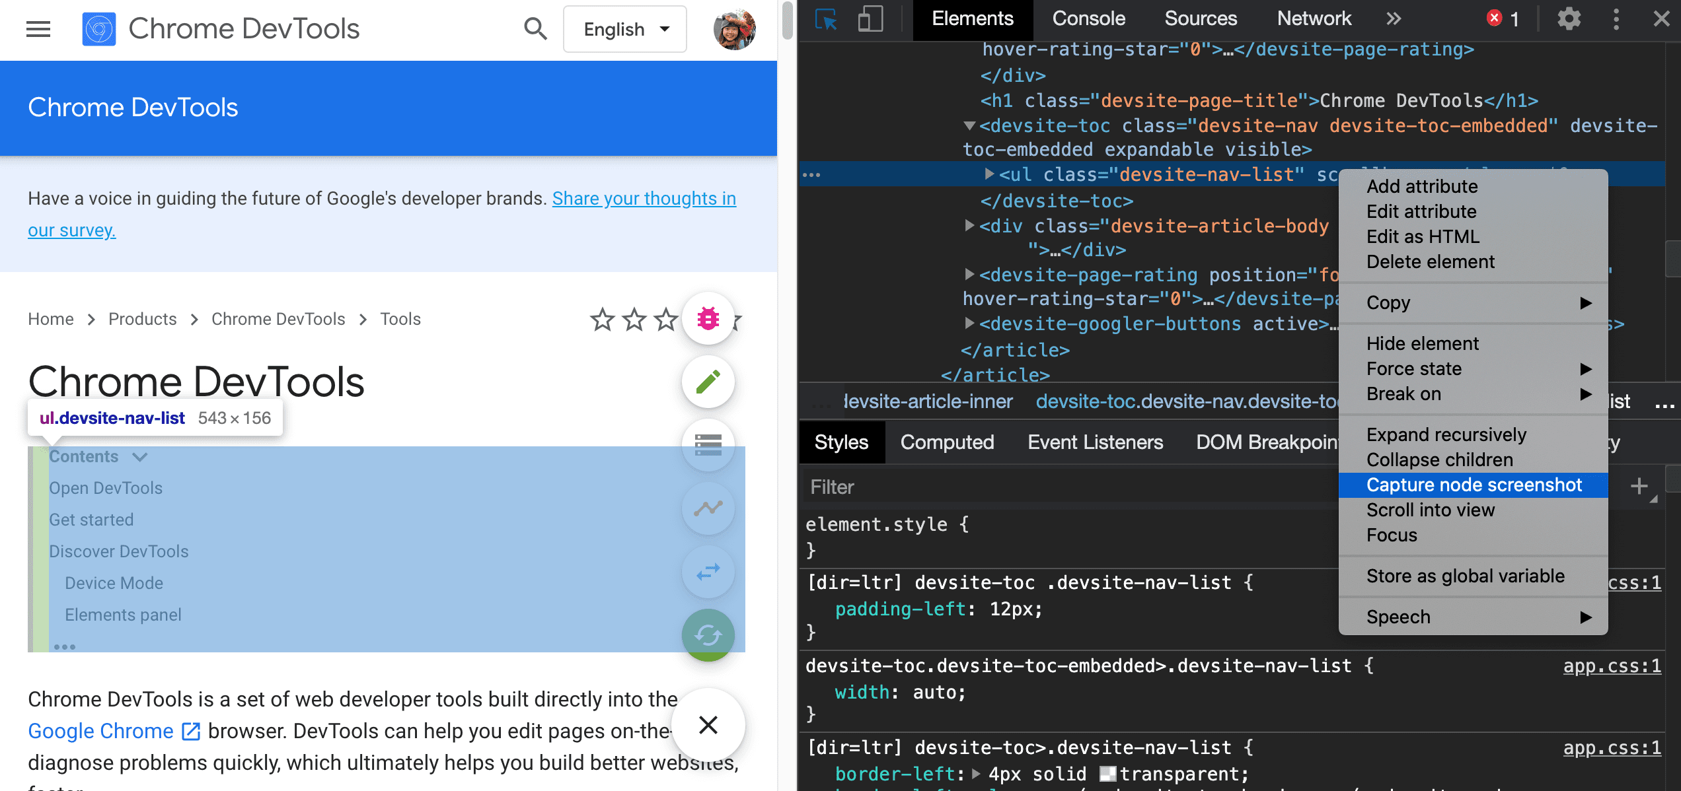
Task: Select the Elements panel tab
Action: click(971, 19)
